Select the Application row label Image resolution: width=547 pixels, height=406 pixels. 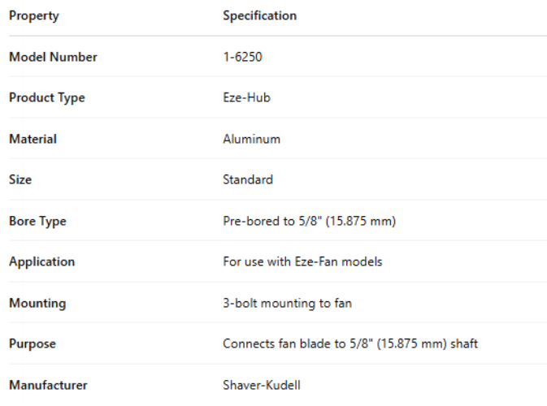pos(41,261)
